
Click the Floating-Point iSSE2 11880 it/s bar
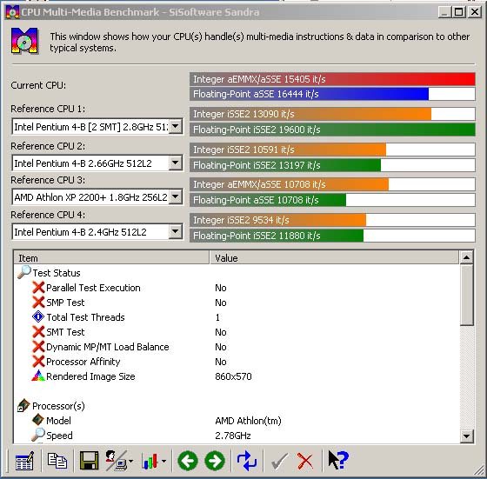point(277,236)
